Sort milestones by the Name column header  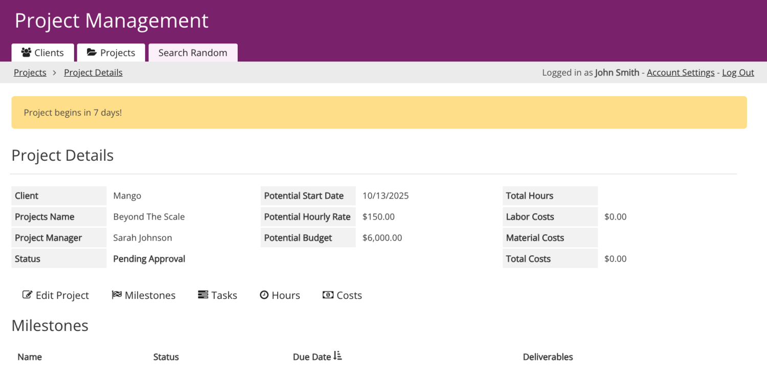click(30, 357)
